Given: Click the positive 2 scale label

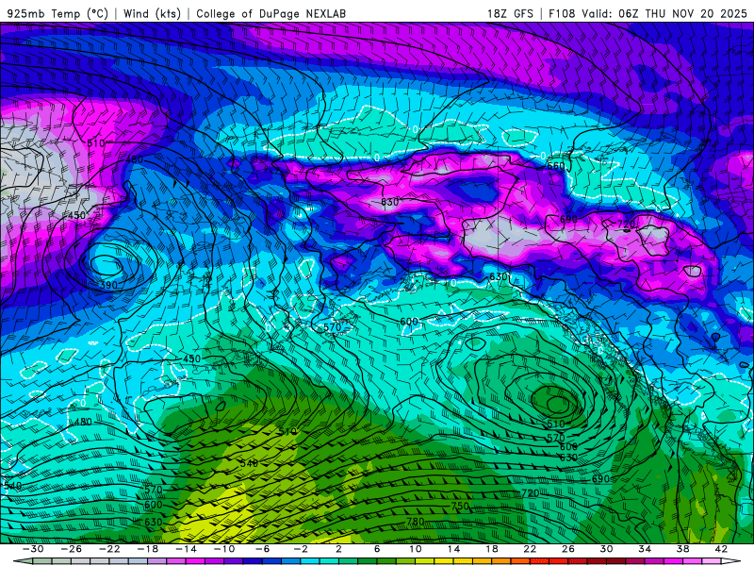Looking at the screenshot, I should tap(338, 549).
